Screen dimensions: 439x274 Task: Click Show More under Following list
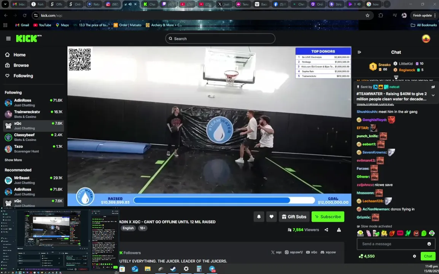pos(13,160)
